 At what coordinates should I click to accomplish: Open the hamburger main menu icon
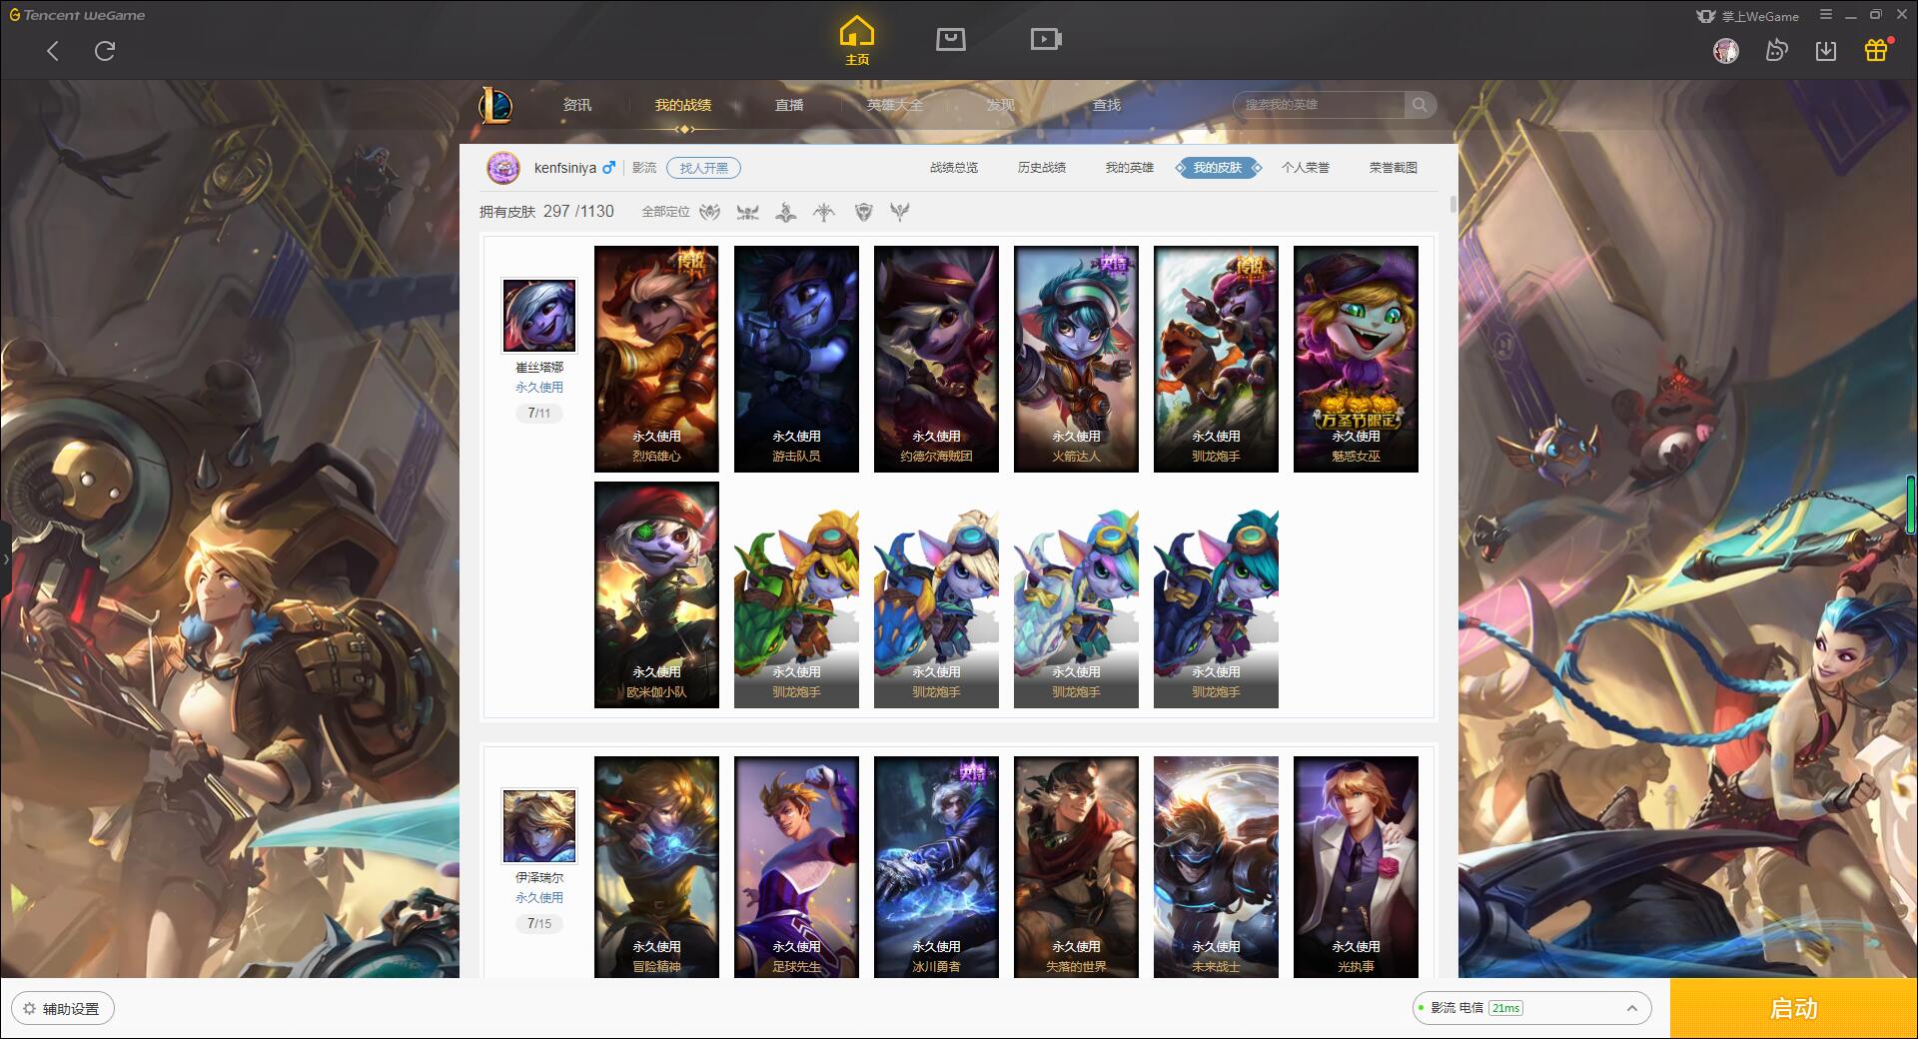click(x=1826, y=15)
